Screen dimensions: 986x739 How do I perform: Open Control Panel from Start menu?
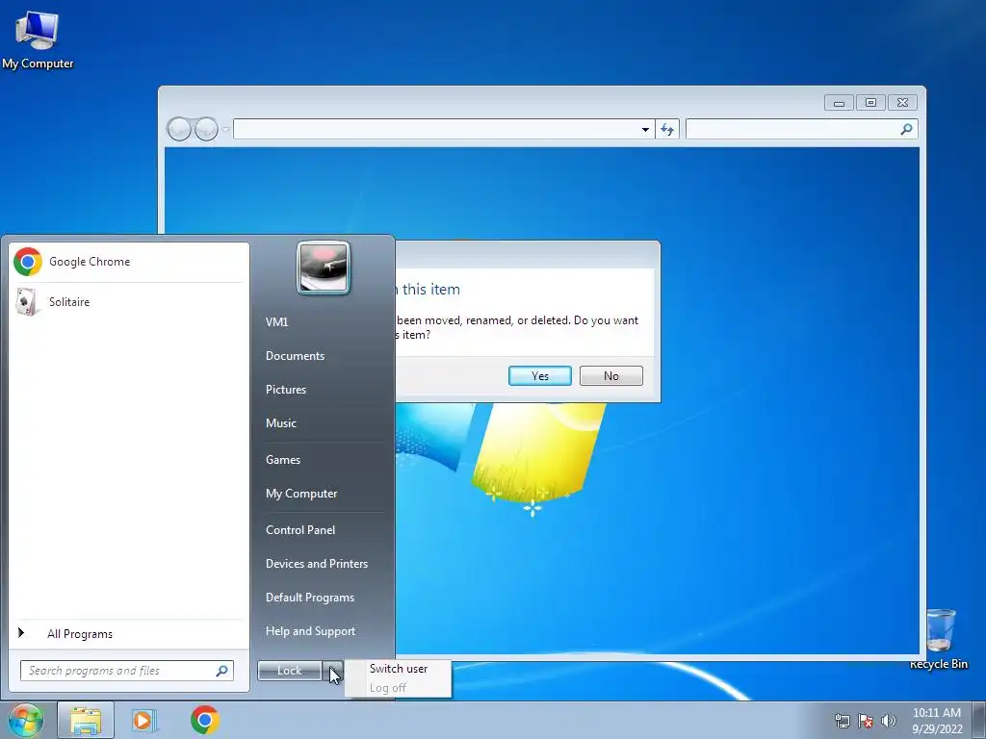tap(300, 530)
